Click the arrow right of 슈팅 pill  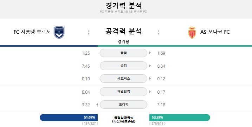[150, 66]
